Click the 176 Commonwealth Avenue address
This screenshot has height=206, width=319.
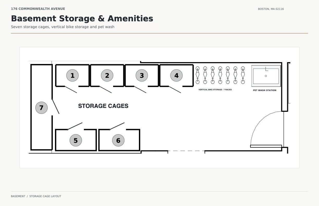point(38,9)
